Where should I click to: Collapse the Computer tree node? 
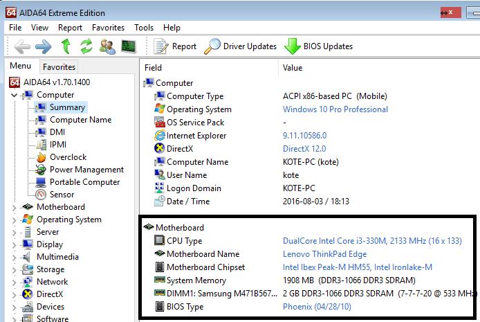click(14, 96)
